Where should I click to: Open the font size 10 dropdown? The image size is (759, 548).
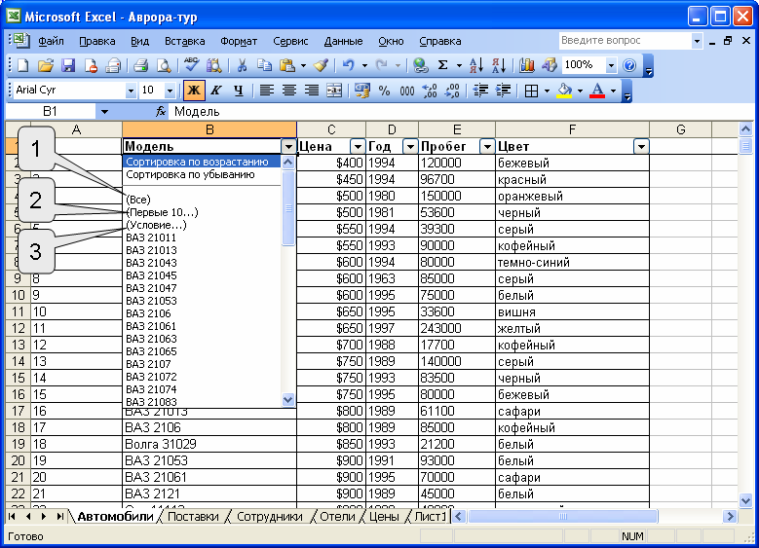[170, 91]
